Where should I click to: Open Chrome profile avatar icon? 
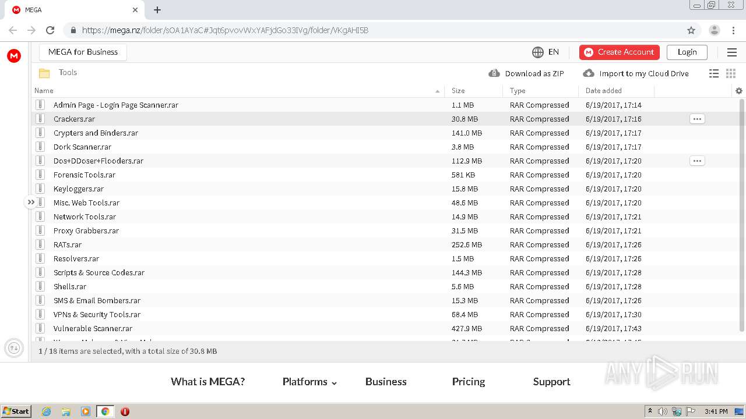(x=714, y=30)
